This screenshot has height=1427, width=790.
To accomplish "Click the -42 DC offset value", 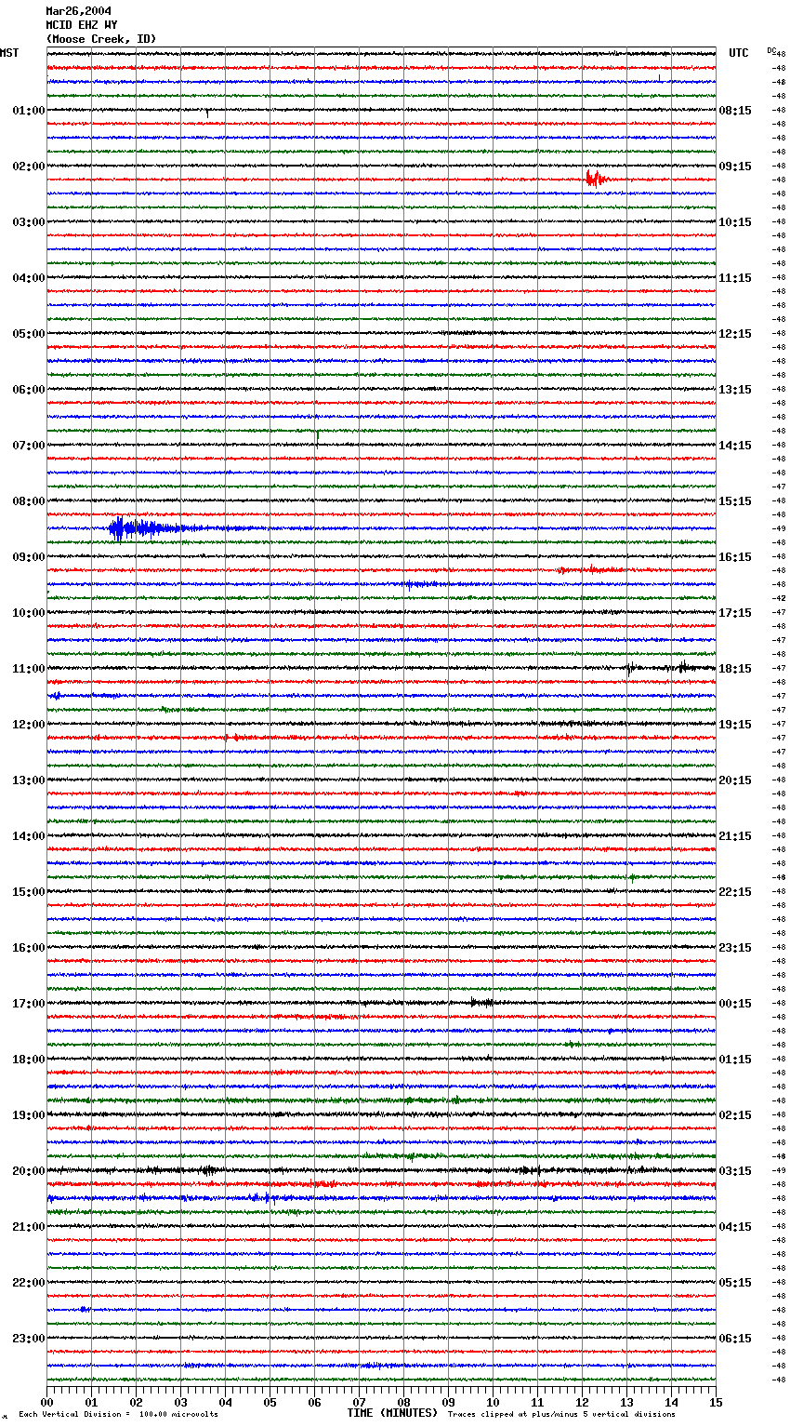I will [x=780, y=598].
